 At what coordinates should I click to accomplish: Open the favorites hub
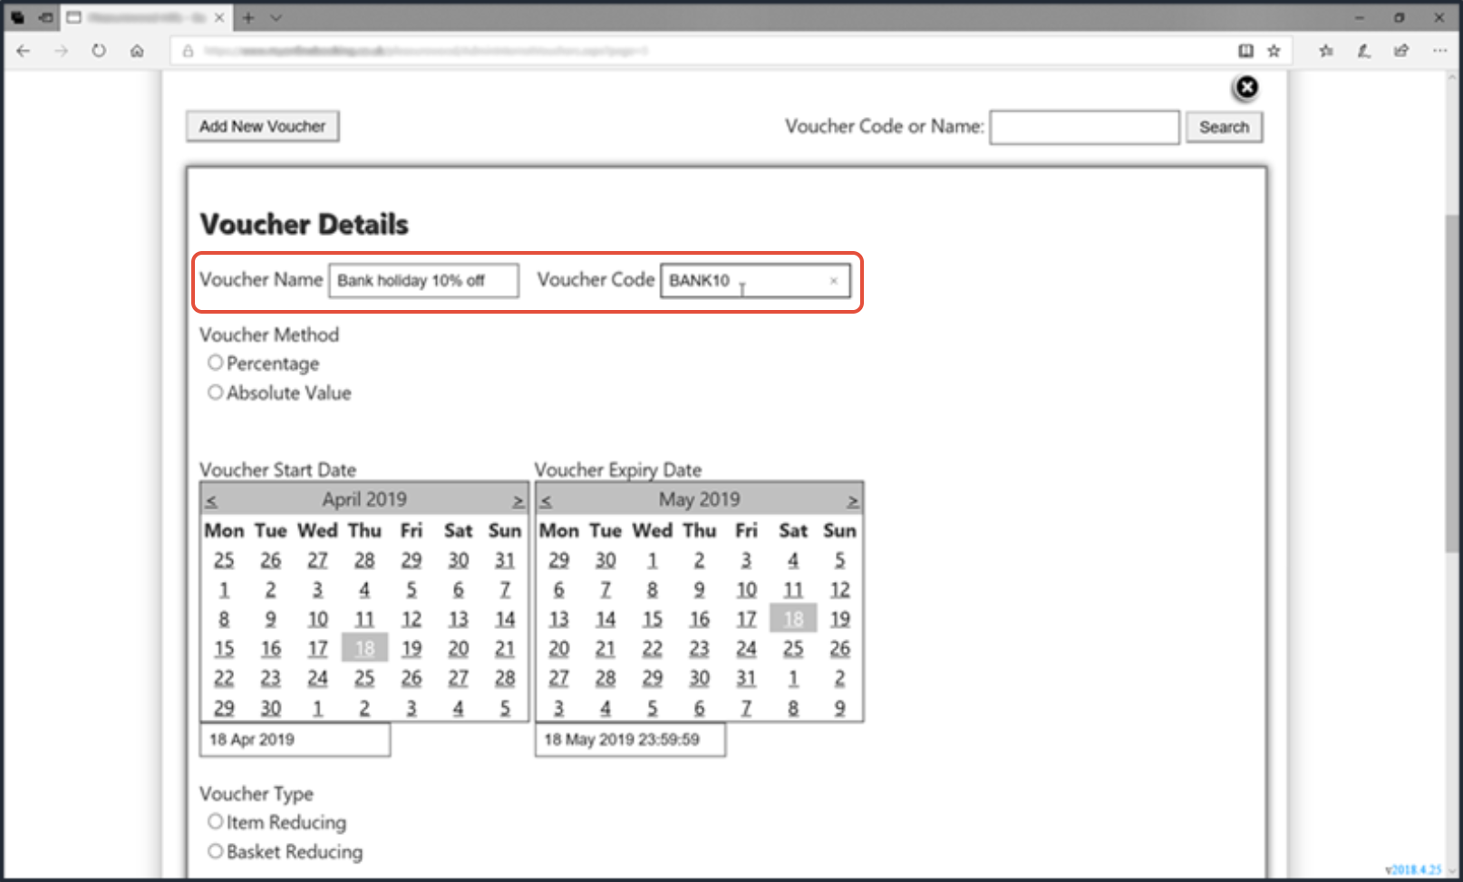1326,51
